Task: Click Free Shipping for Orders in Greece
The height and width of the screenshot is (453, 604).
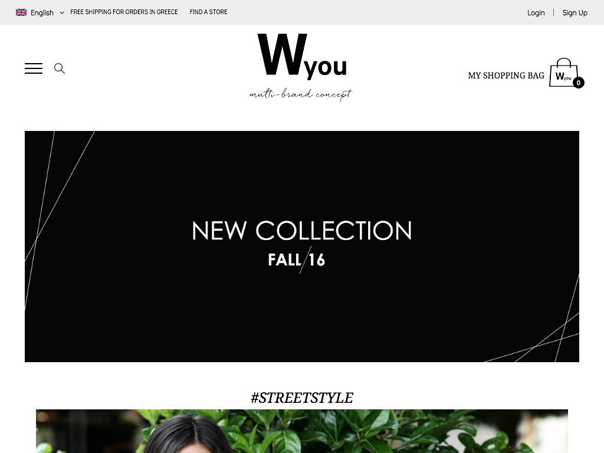Action: tap(124, 12)
